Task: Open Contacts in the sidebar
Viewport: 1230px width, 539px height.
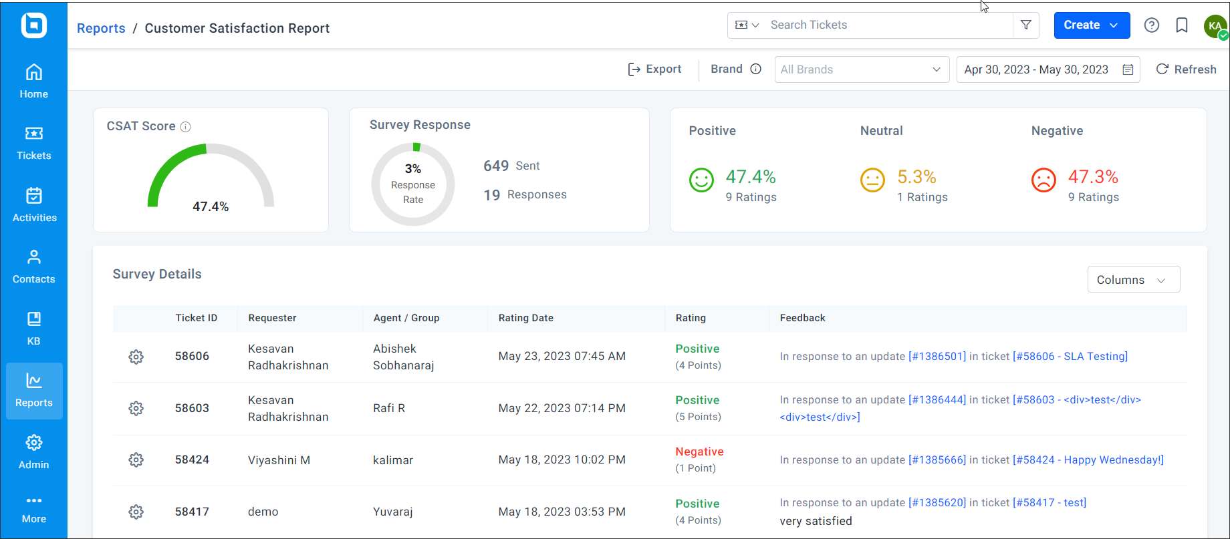Action: (x=33, y=266)
